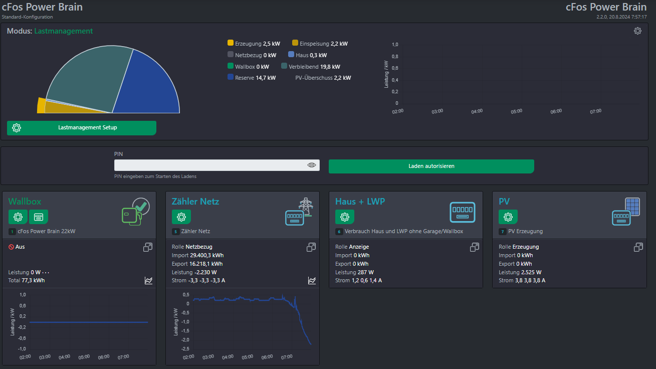Click the version and date text 2.2.0, 20.8.2024
Viewport: 656px width, 369px height.
pos(621,17)
